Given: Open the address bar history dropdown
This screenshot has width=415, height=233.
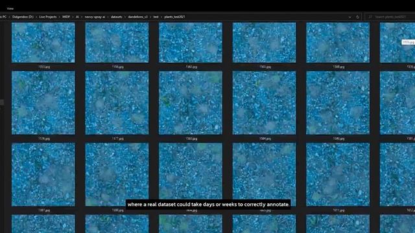Looking at the screenshot, I should pyautogui.click(x=350, y=17).
